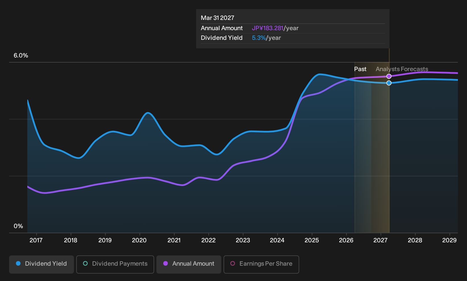Click the Past region label
The image size is (467, 281).
point(360,69)
